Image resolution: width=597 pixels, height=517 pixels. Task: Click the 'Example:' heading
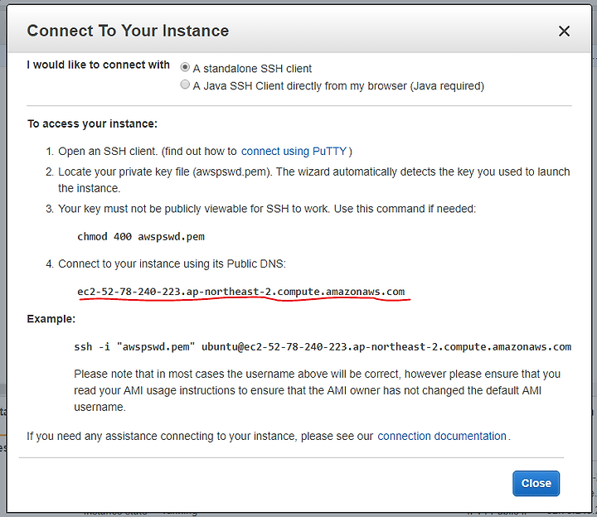51,319
